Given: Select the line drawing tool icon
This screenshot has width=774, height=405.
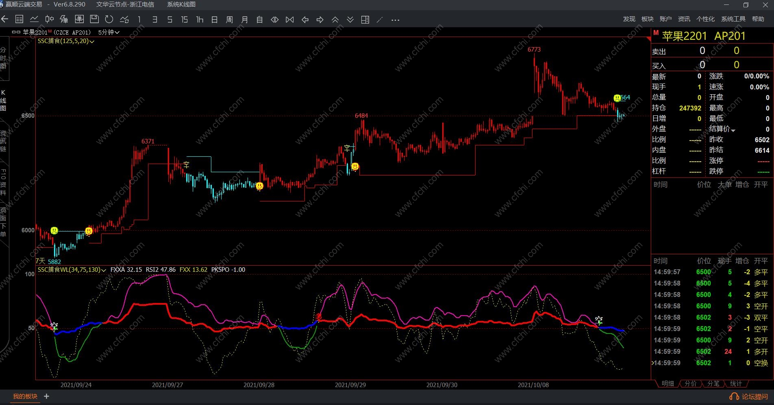Looking at the screenshot, I should (x=380, y=19).
